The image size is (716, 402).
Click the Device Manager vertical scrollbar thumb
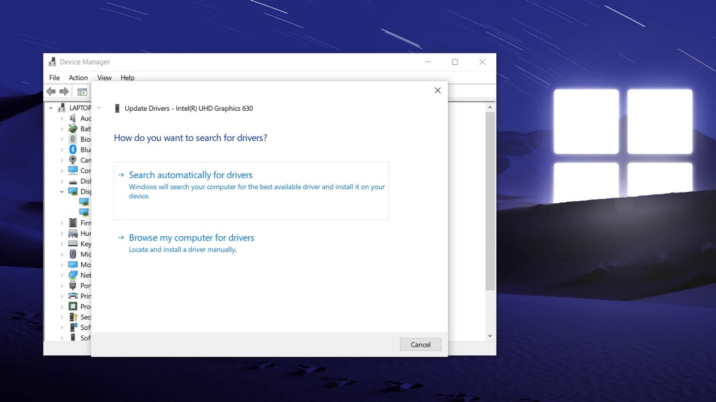pyautogui.click(x=490, y=201)
